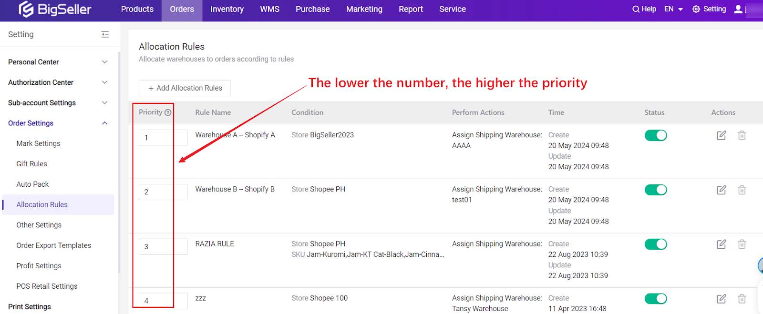Open the Orders menu

point(182,9)
